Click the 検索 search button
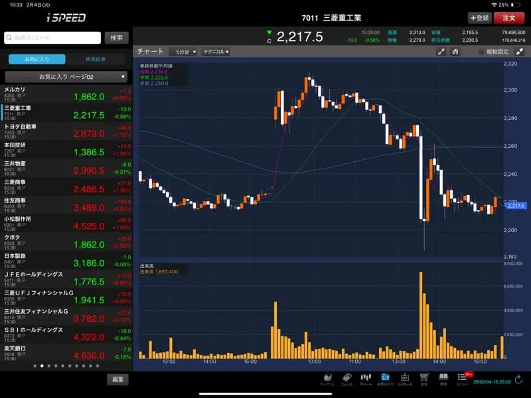The width and height of the screenshot is (531, 398). 117,38
